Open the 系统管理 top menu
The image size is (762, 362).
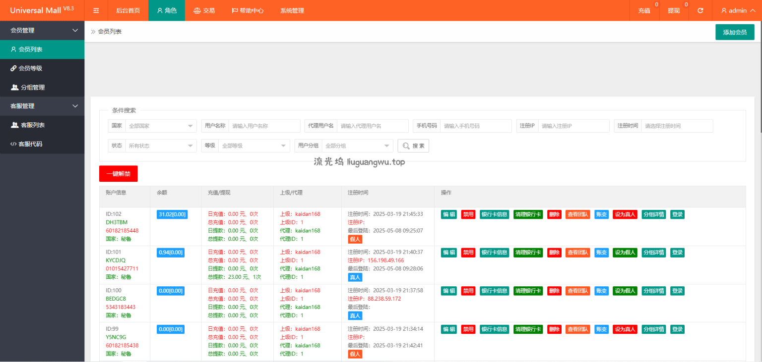(292, 10)
